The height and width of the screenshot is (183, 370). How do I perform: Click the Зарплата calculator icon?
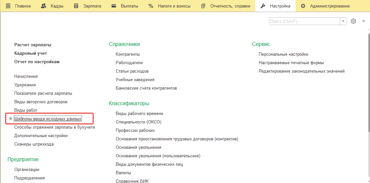[76, 6]
